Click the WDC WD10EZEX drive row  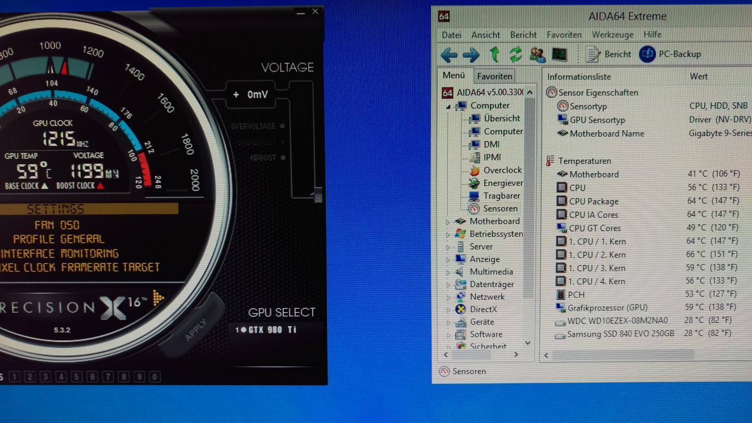[x=644, y=320]
